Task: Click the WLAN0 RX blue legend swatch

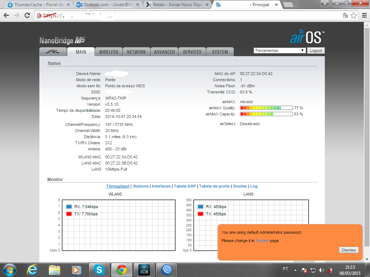Action: pyautogui.click(x=69, y=207)
